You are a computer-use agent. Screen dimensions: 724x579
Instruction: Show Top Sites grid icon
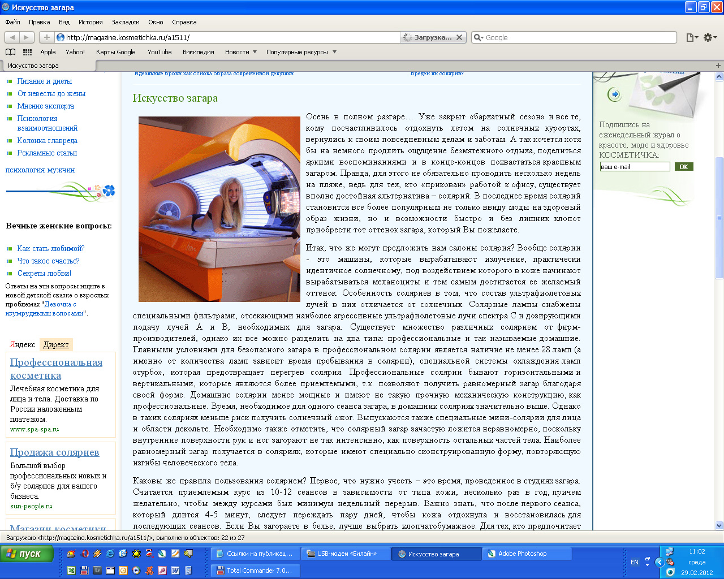click(27, 52)
